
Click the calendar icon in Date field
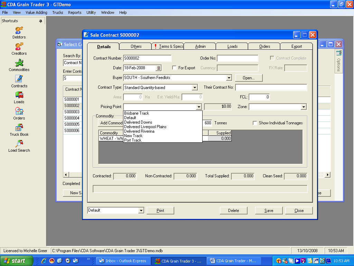[159, 68]
